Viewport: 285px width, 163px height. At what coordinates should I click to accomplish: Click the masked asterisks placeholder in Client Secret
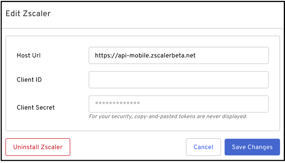(117, 103)
